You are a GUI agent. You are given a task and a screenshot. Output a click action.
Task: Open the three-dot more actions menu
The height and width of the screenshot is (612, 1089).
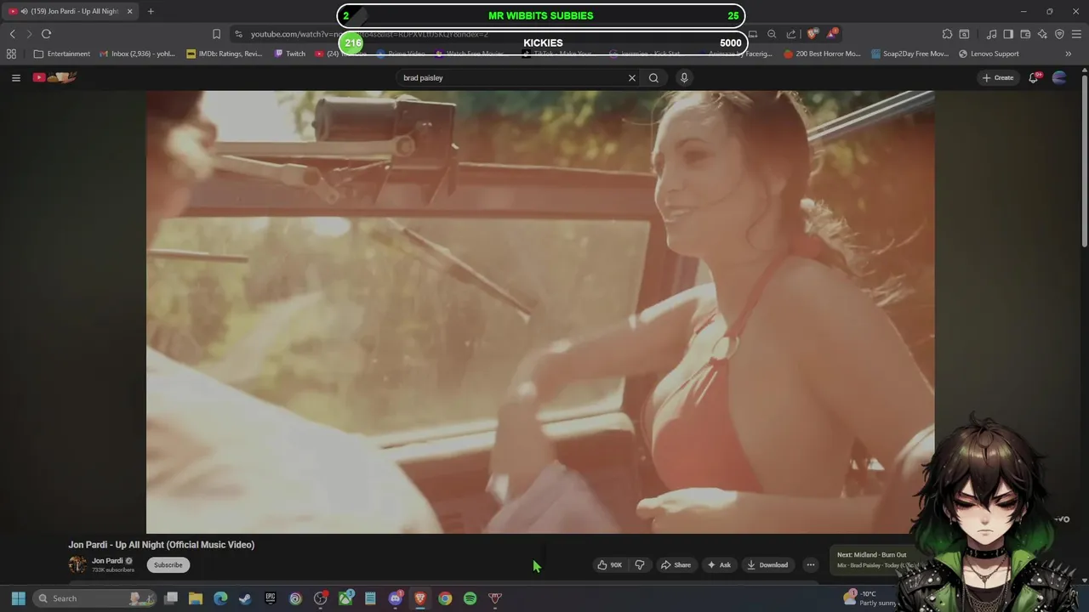[811, 564]
